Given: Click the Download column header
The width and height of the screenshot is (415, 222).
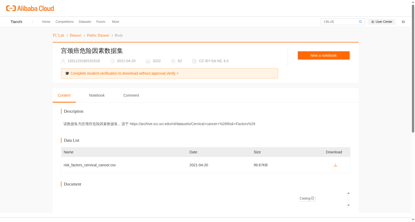Looking at the screenshot, I should pyautogui.click(x=334, y=152).
